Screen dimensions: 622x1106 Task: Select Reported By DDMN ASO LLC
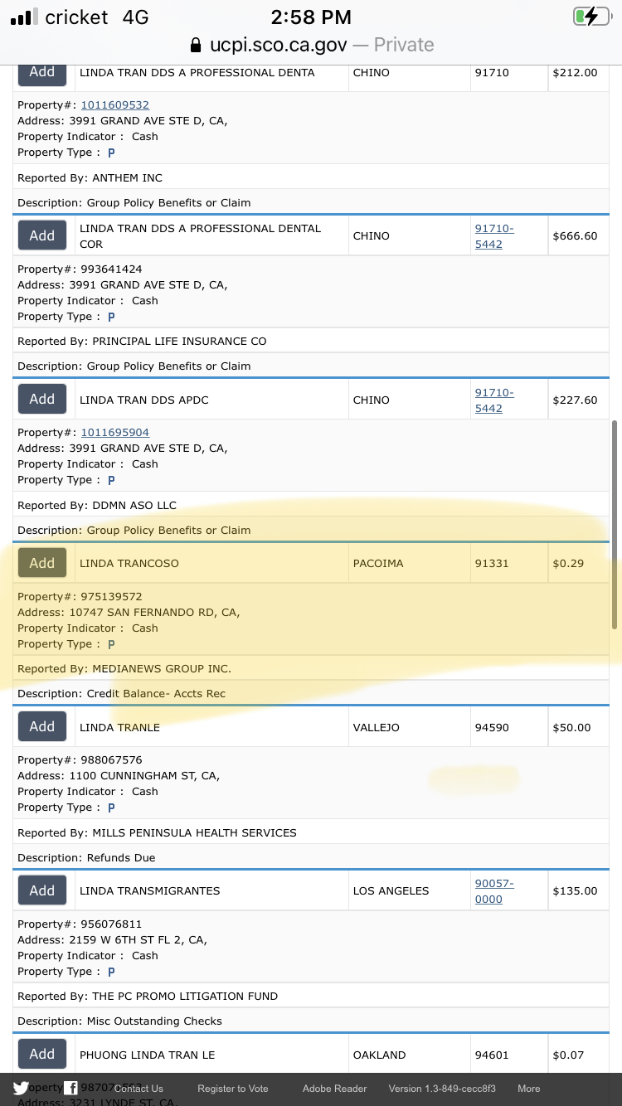click(97, 505)
